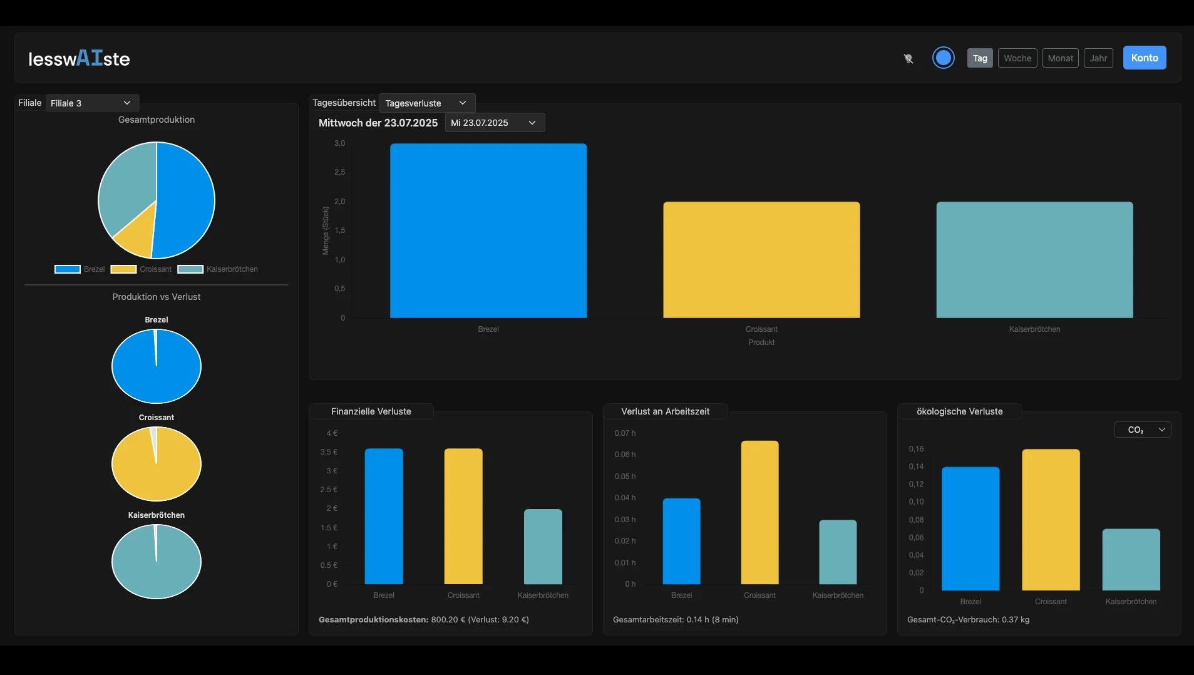This screenshot has height=675, width=1194.
Task: Click the blue circle status indicator
Action: pos(943,58)
